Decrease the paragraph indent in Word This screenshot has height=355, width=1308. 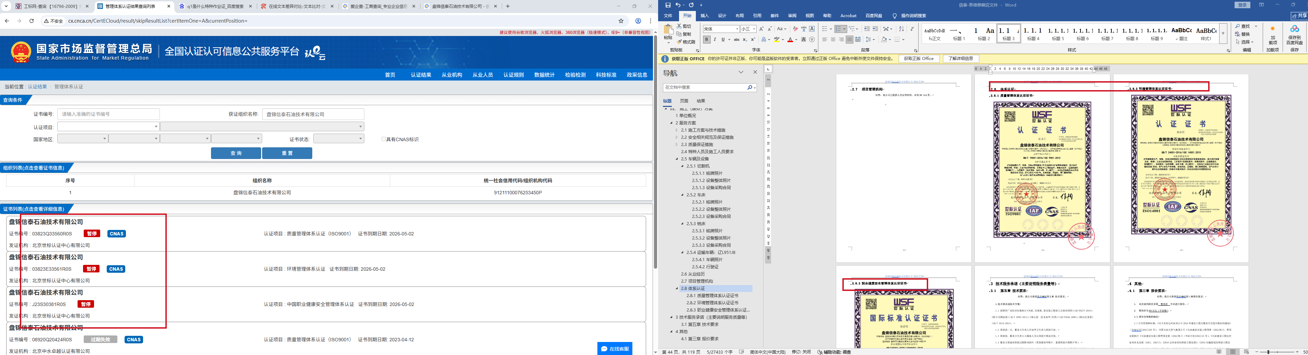(867, 29)
